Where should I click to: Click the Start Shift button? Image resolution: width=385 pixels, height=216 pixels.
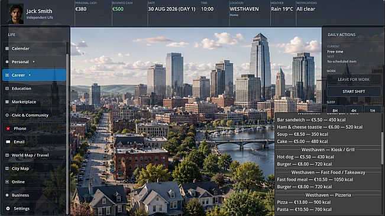click(x=354, y=91)
